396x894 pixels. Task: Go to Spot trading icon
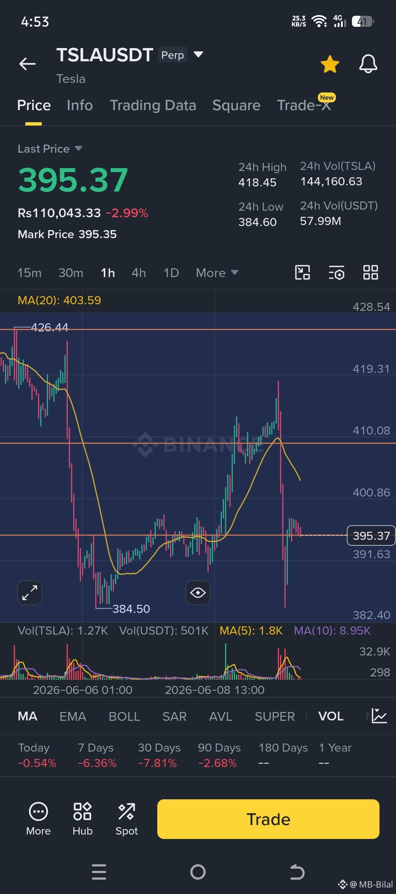126,818
